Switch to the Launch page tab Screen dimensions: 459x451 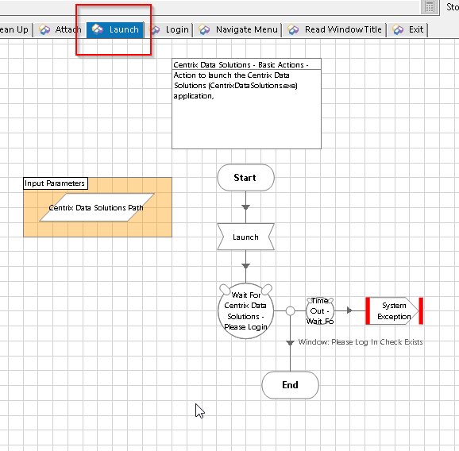click(115, 29)
